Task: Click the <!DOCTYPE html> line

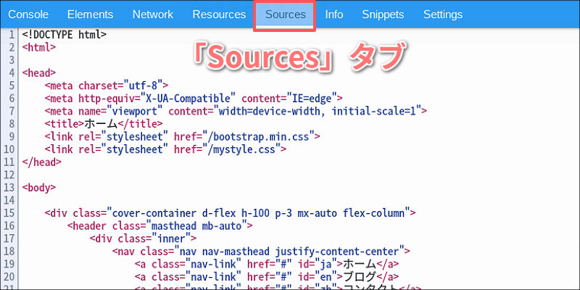Action: pos(65,35)
